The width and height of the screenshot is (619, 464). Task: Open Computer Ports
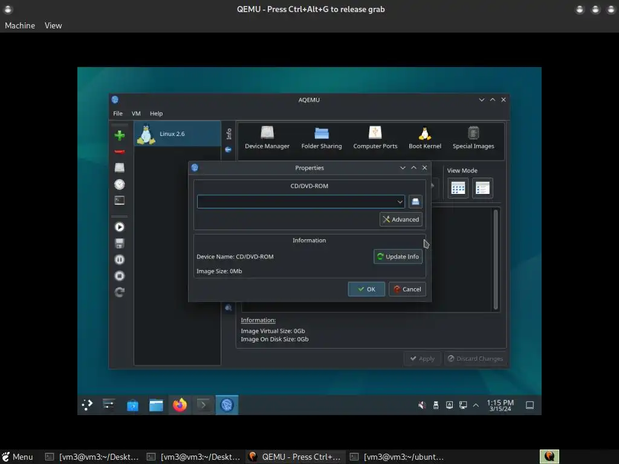click(375, 138)
